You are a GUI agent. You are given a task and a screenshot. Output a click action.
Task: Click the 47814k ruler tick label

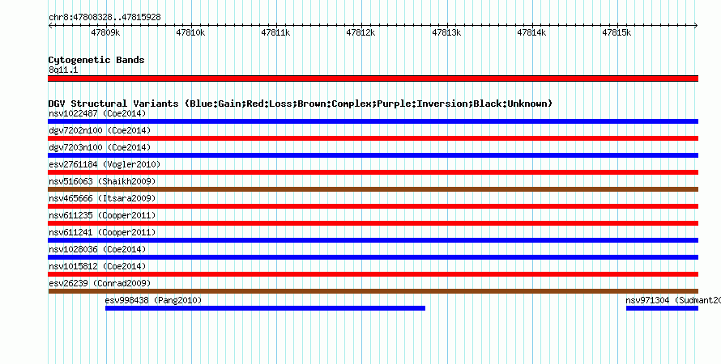click(x=531, y=32)
